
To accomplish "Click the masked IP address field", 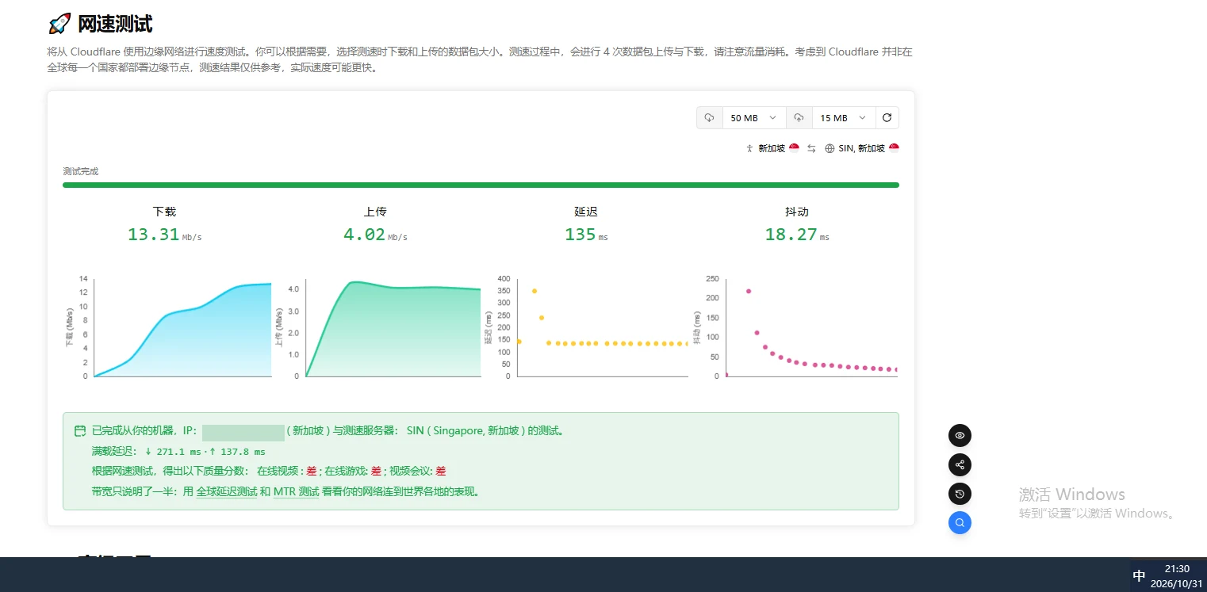I will tap(243, 432).
